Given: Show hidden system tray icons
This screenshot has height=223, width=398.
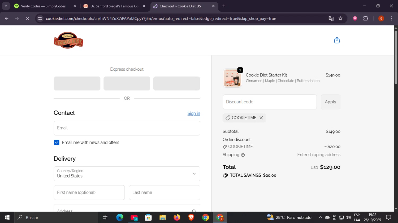Looking at the screenshot, I should [x=320, y=217].
